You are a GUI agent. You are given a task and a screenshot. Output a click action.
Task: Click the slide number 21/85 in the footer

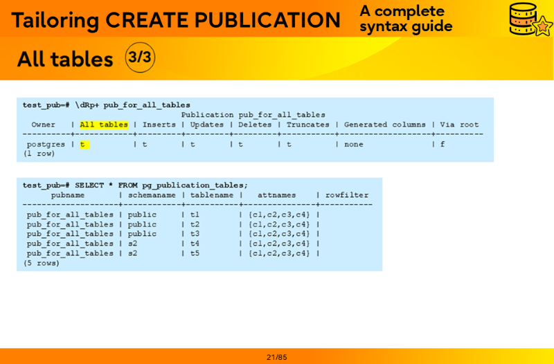point(277,357)
